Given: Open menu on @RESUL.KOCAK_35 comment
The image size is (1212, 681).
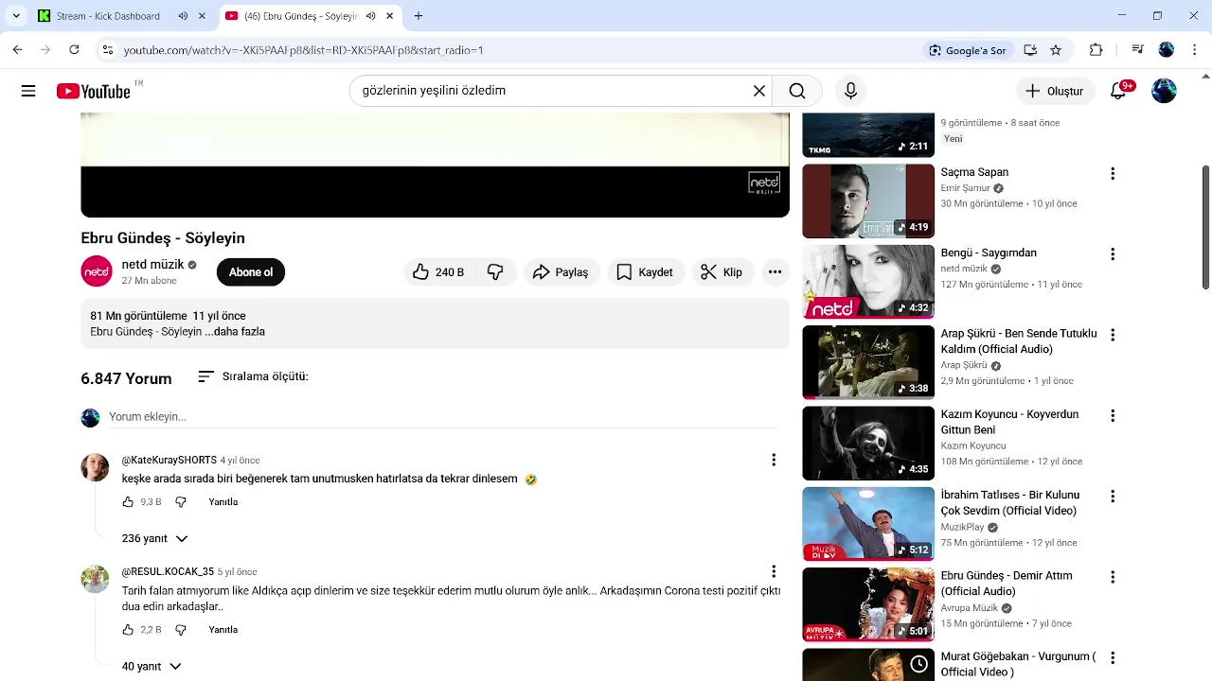Looking at the screenshot, I should (x=774, y=571).
